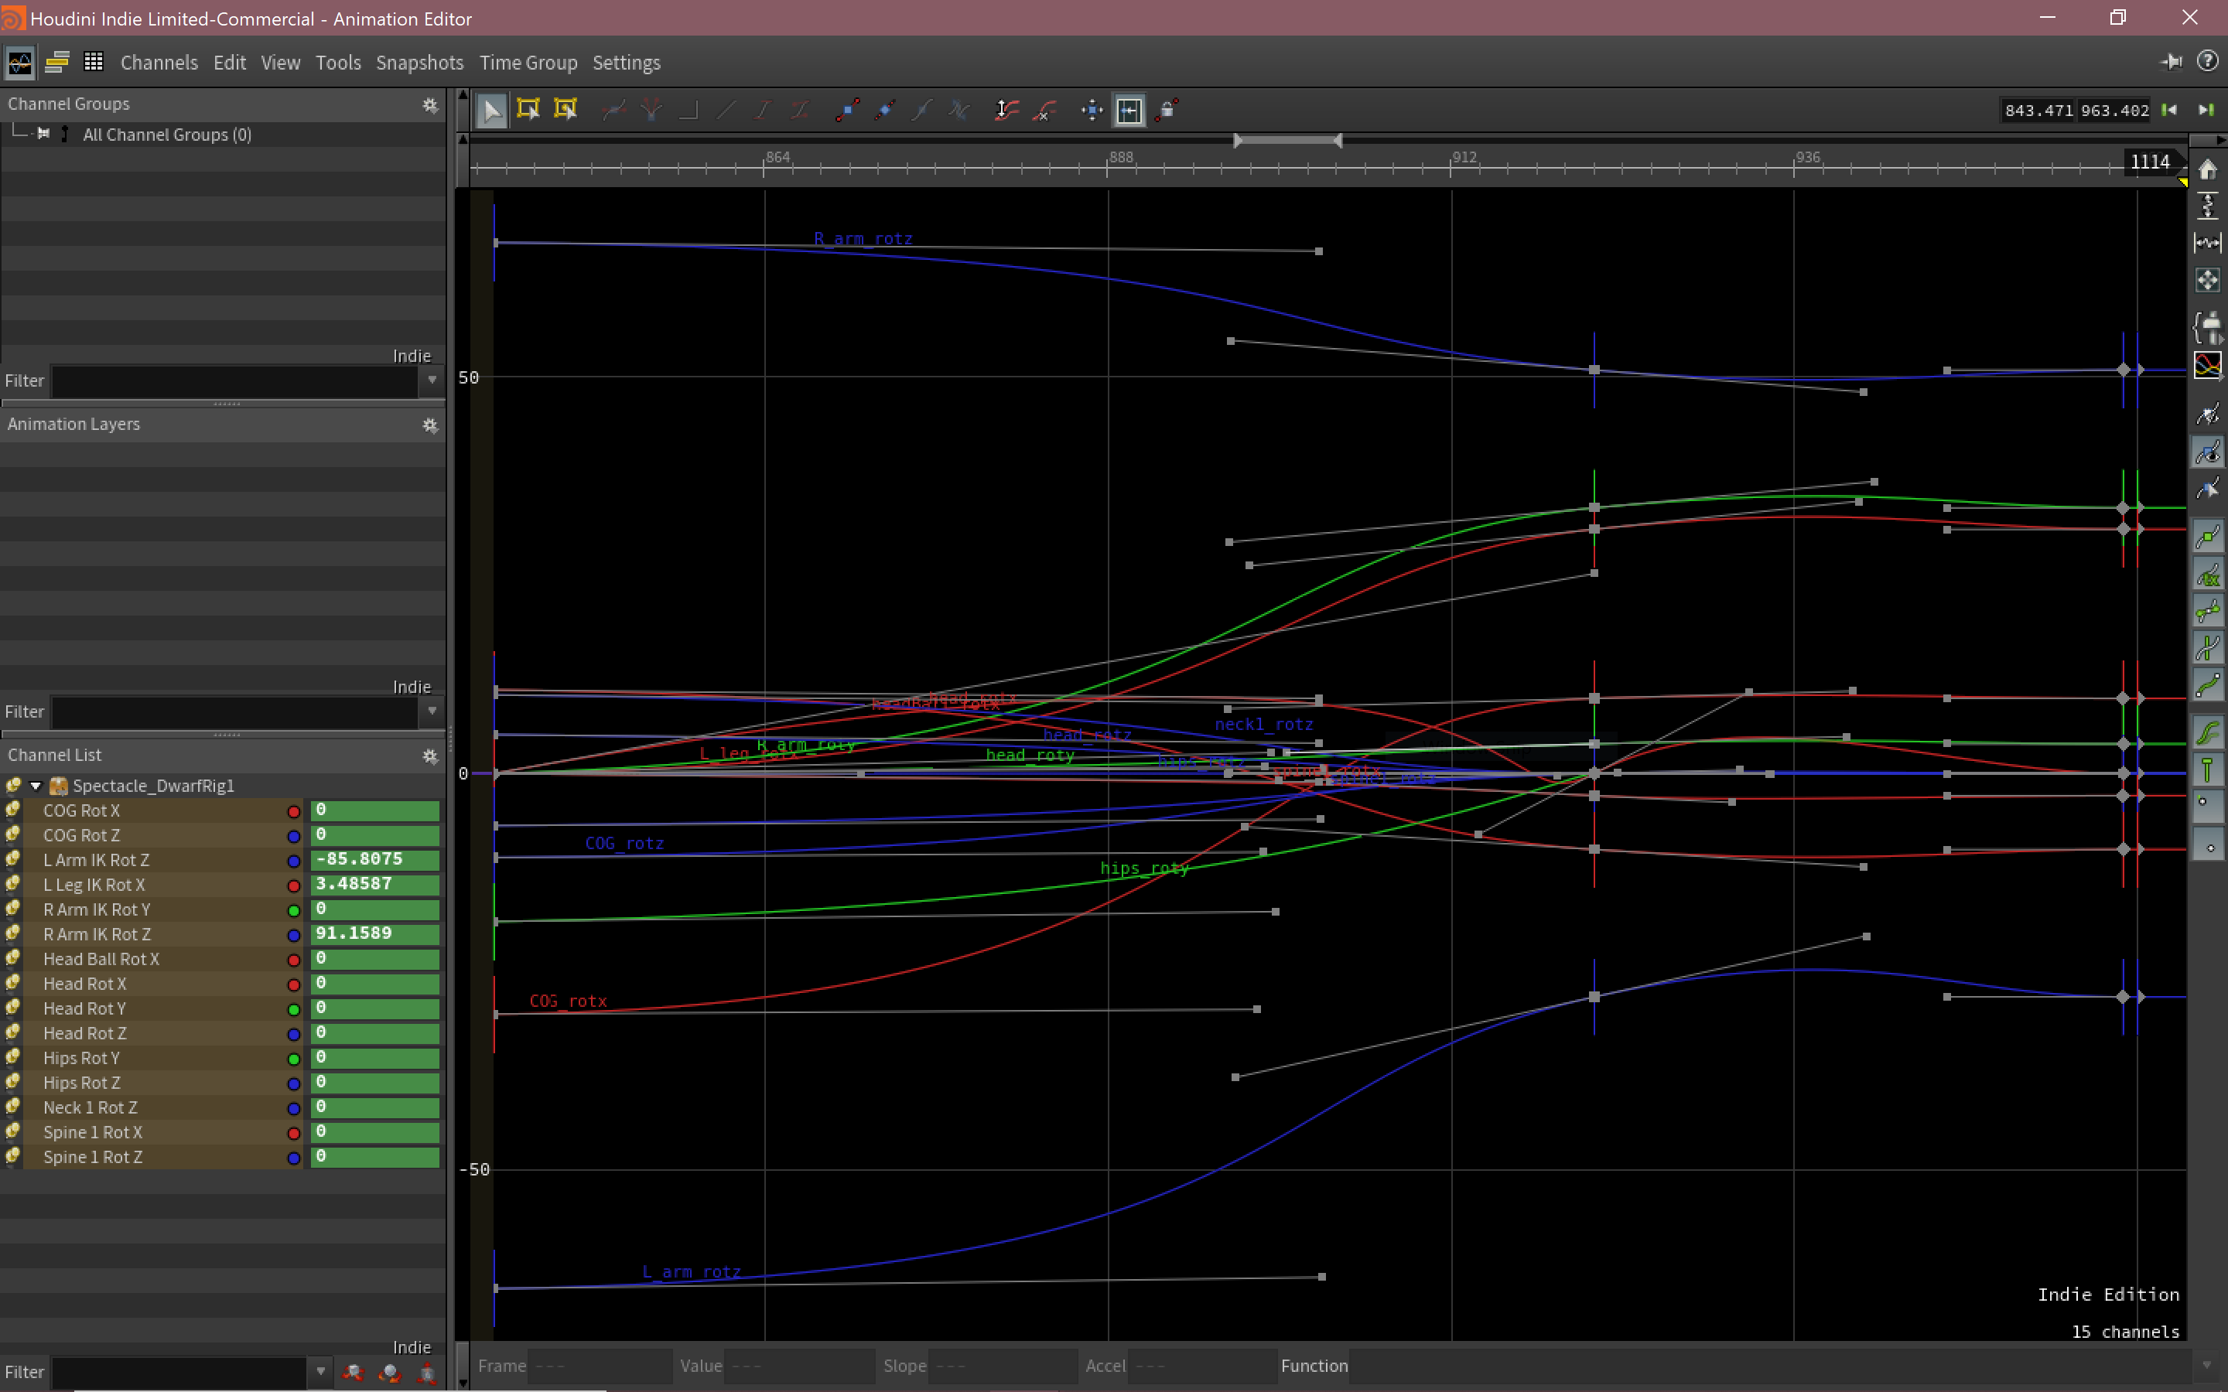This screenshot has height=1392, width=2228.
Task: Click the green T-shaped marker icon
Action: pyautogui.click(x=2208, y=769)
